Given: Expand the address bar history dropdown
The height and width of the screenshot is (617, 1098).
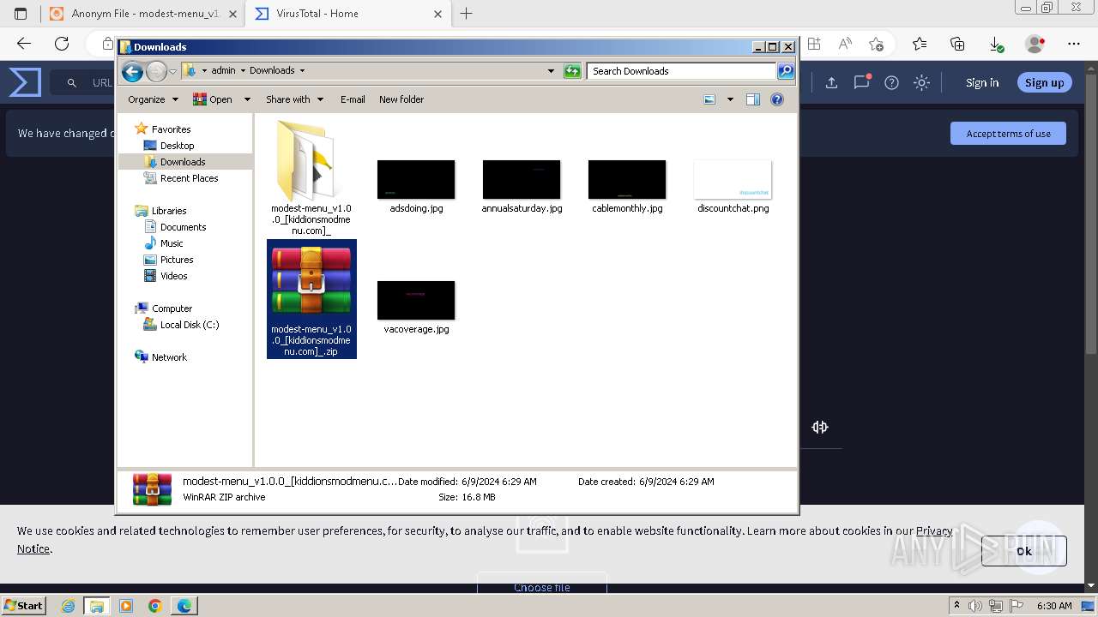Looking at the screenshot, I should 551,71.
